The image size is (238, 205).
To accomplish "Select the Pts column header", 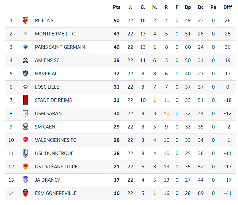I will [116, 7].
